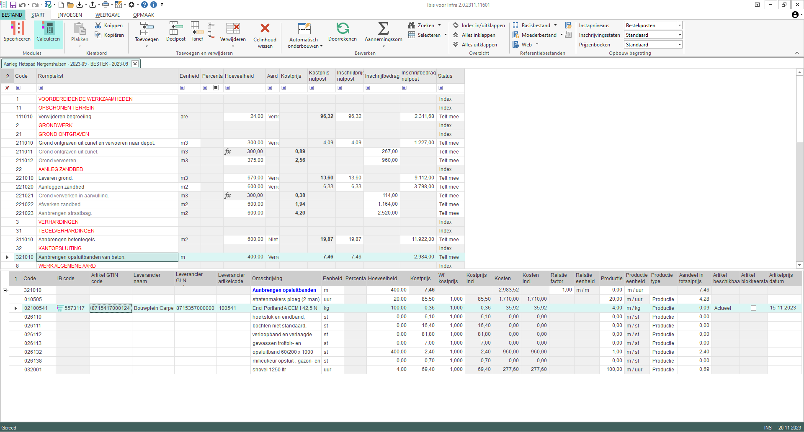Expand the Verwijderen dropdown arrow

coord(233,46)
